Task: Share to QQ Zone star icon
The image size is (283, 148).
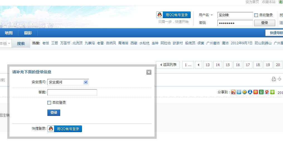Action: click(x=245, y=92)
